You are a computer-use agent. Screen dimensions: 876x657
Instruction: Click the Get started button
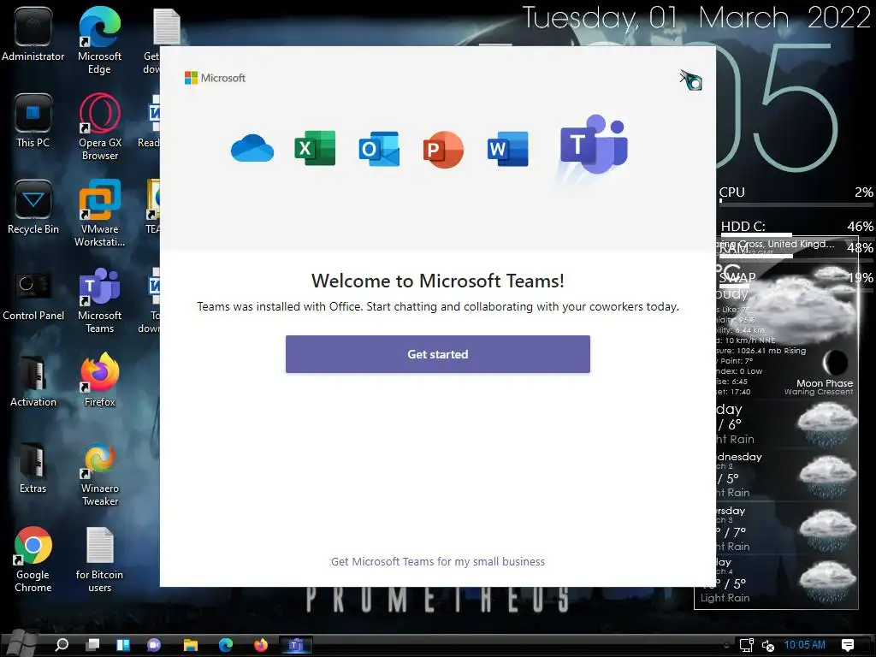(437, 354)
